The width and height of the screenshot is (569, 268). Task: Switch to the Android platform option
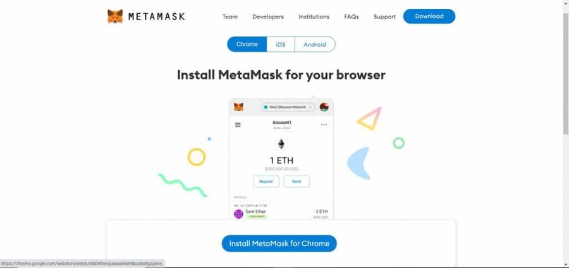click(315, 44)
